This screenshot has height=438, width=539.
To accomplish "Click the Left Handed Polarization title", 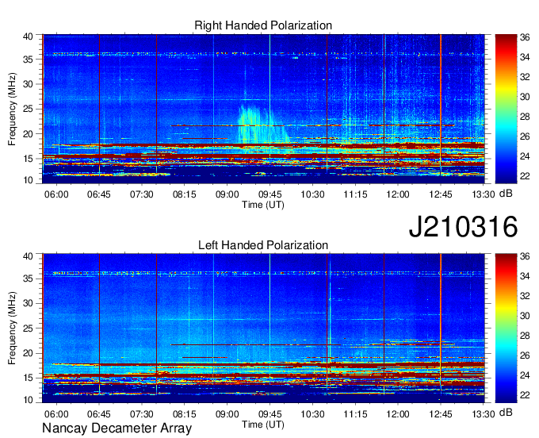I will 263,245.
